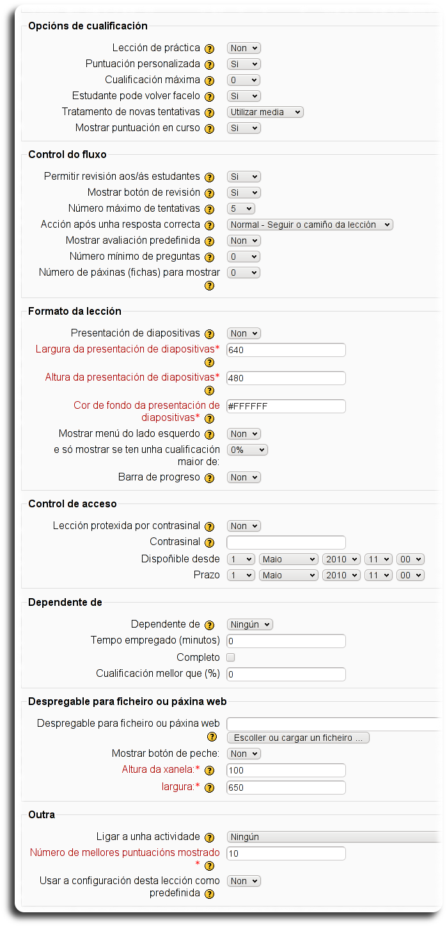Open help for Altura da xanela
The image size is (447, 927).
point(209,770)
